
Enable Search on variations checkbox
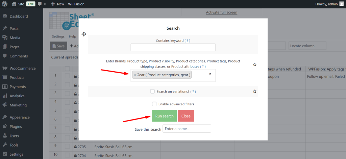pos(152,91)
